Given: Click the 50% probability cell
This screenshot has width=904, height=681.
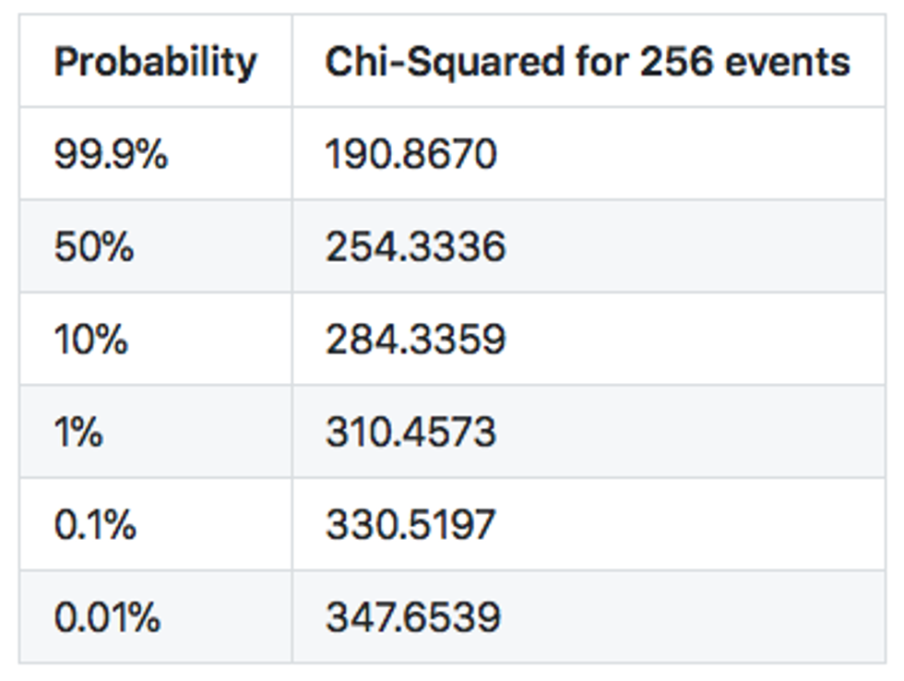Looking at the screenshot, I should point(93,246).
